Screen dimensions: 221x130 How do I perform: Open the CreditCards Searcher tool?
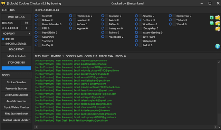click(x=16, y=95)
